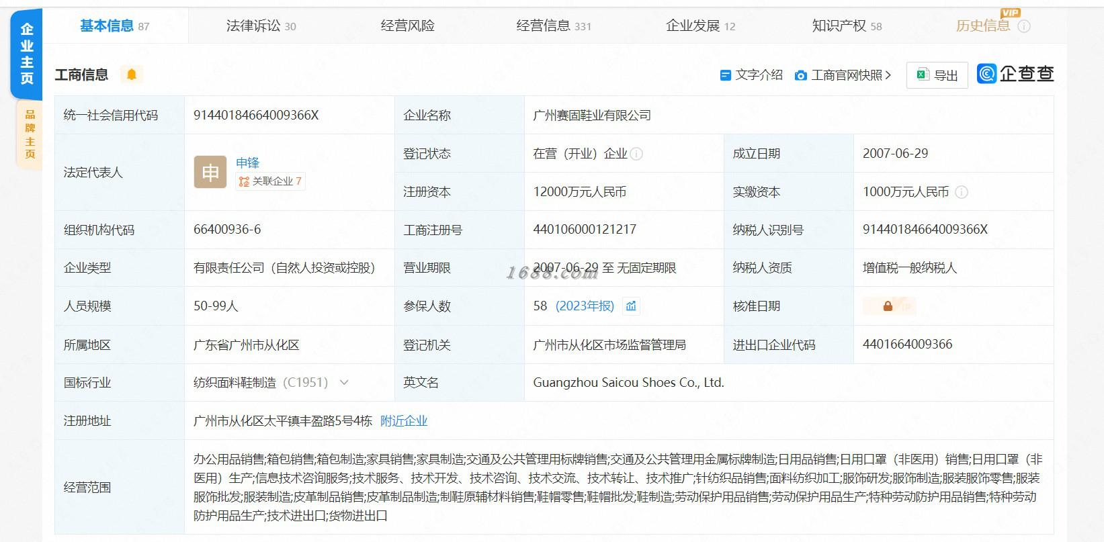
Task: Click company name 广州赛固鞋业有限公司
Action: (592, 116)
